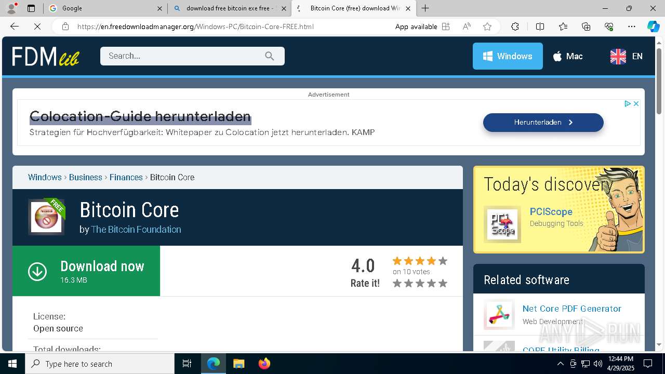Image resolution: width=665 pixels, height=374 pixels.
Task: Open the Edge profile icon
Action: pyautogui.click(x=11, y=8)
